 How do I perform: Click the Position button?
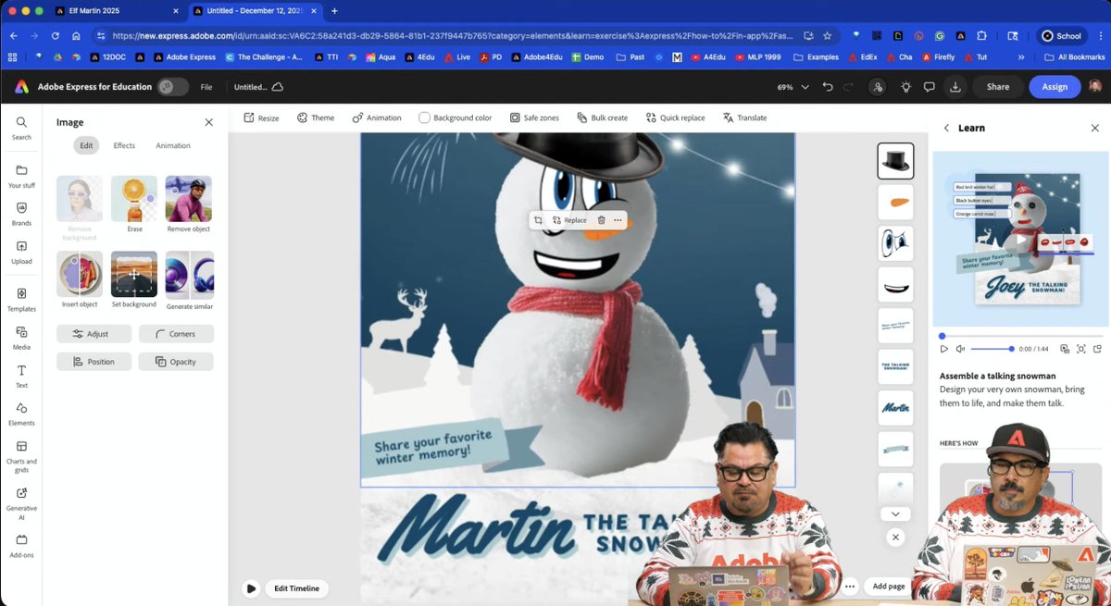[94, 362]
